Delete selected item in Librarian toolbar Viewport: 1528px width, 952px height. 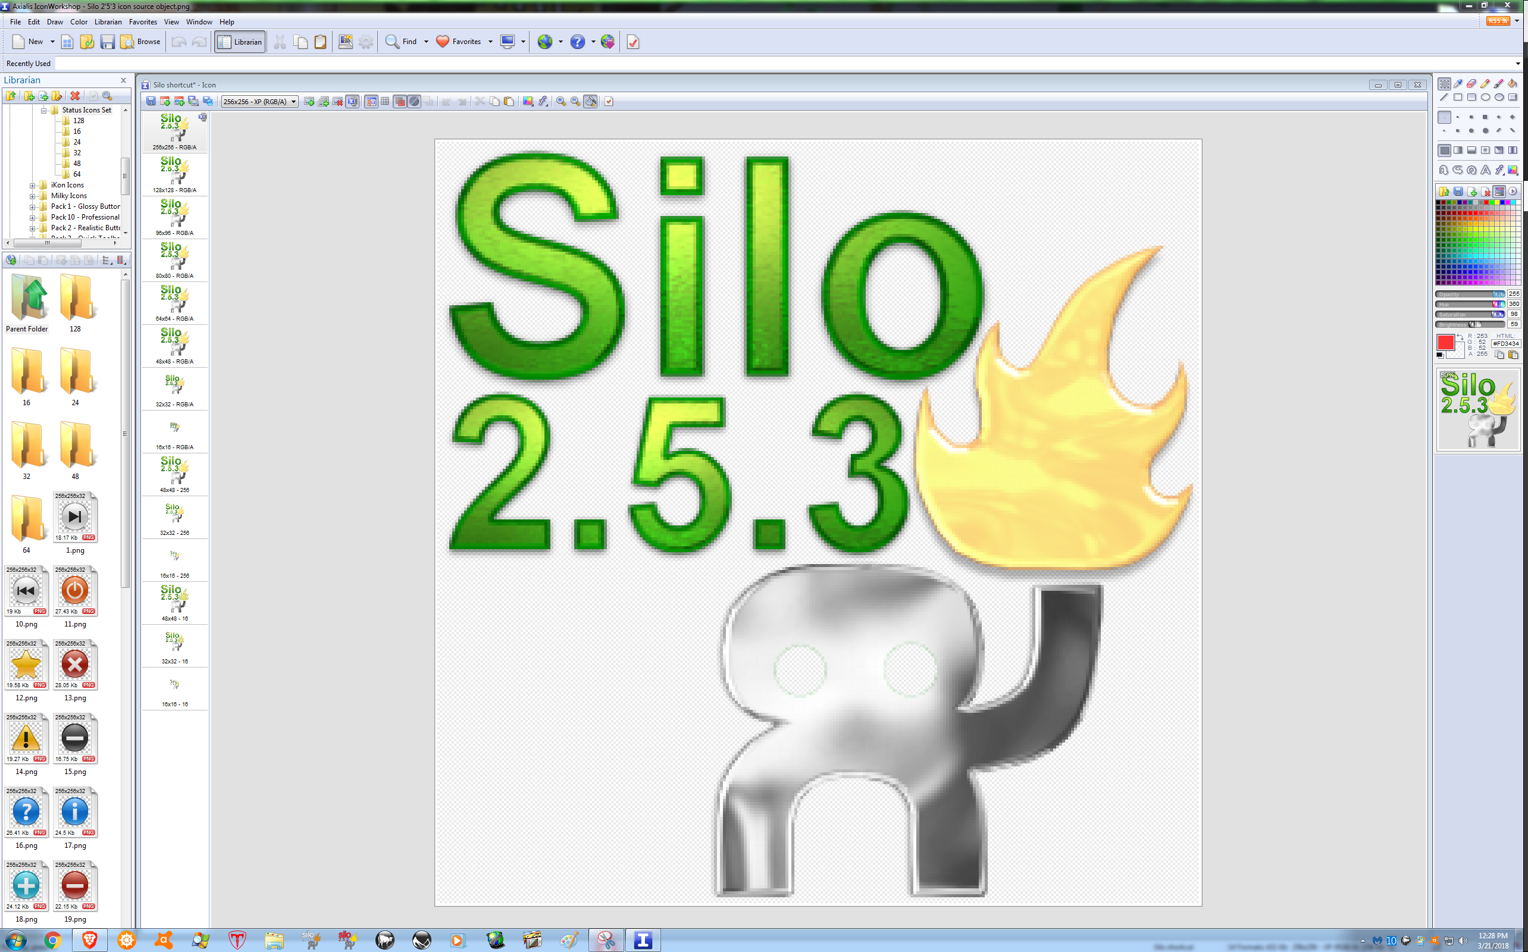coord(75,96)
